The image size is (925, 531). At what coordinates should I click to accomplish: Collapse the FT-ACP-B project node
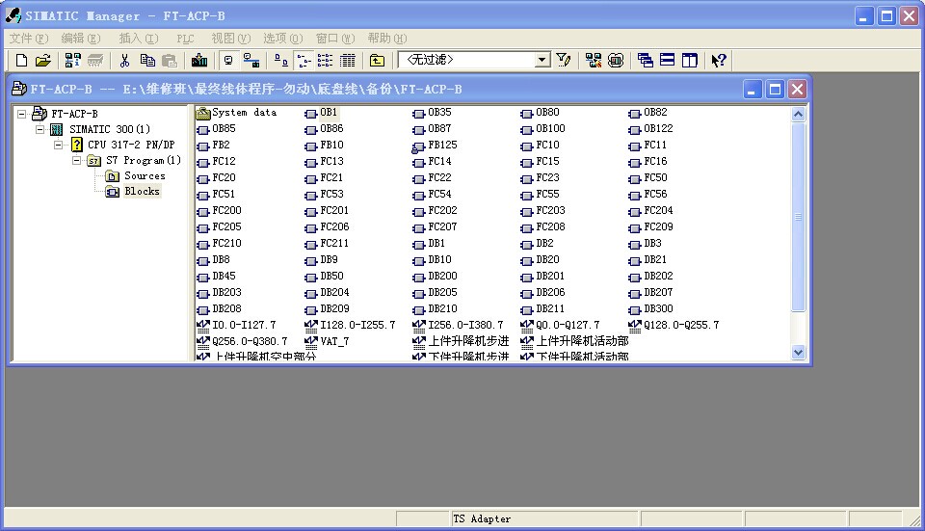click(22, 114)
